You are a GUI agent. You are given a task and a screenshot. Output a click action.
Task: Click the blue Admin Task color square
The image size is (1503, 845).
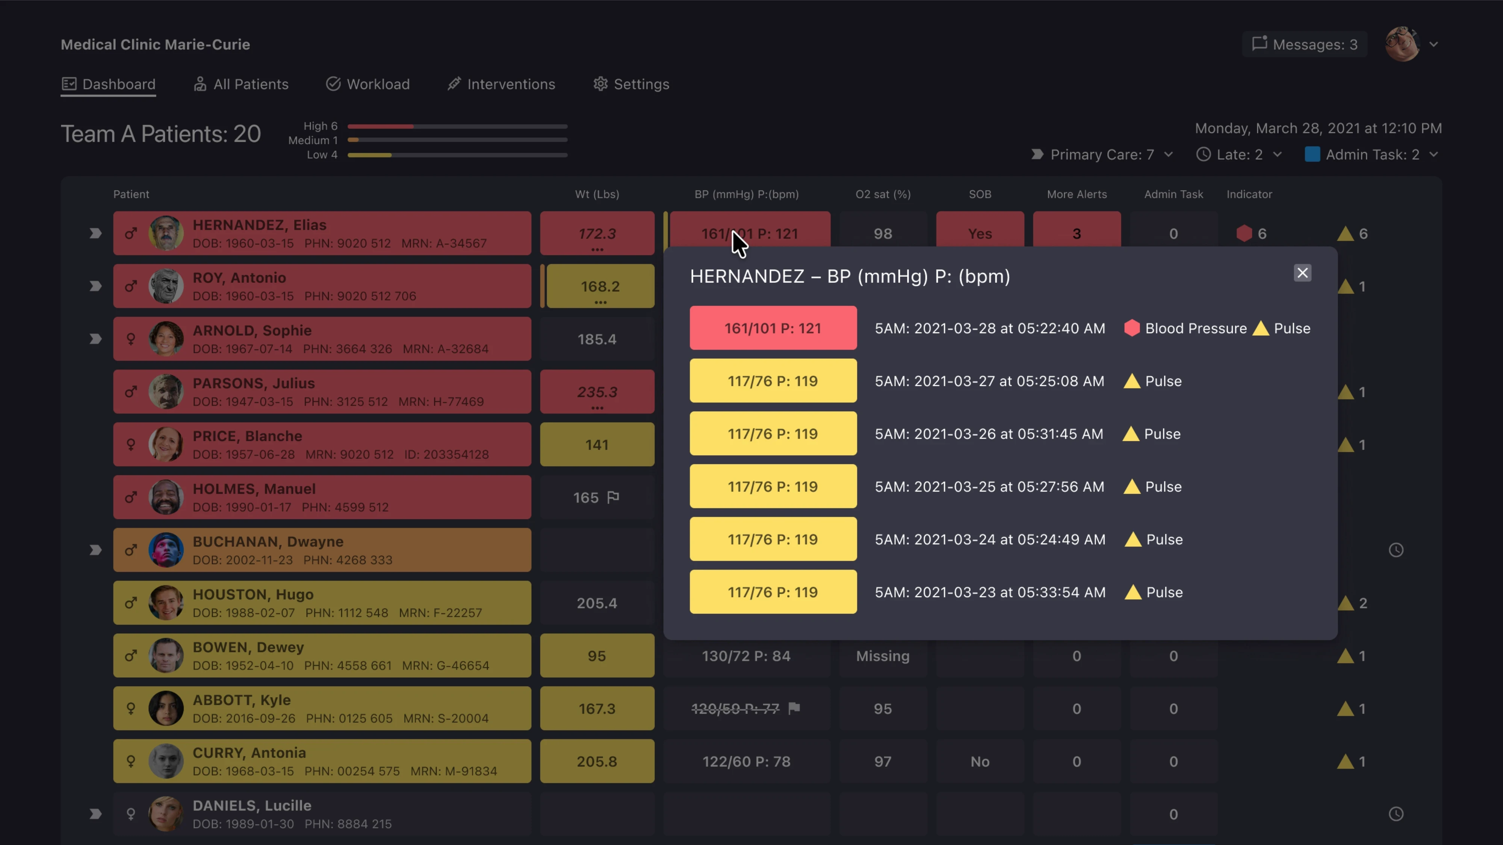(x=1312, y=154)
